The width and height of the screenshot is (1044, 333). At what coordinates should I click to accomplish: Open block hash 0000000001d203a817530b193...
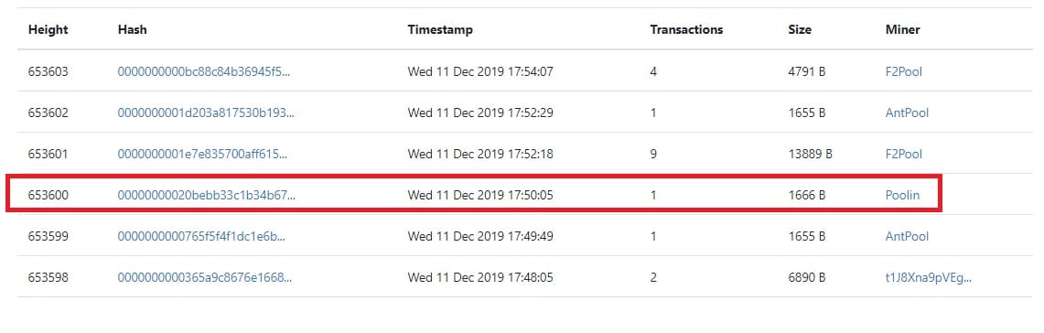point(206,113)
